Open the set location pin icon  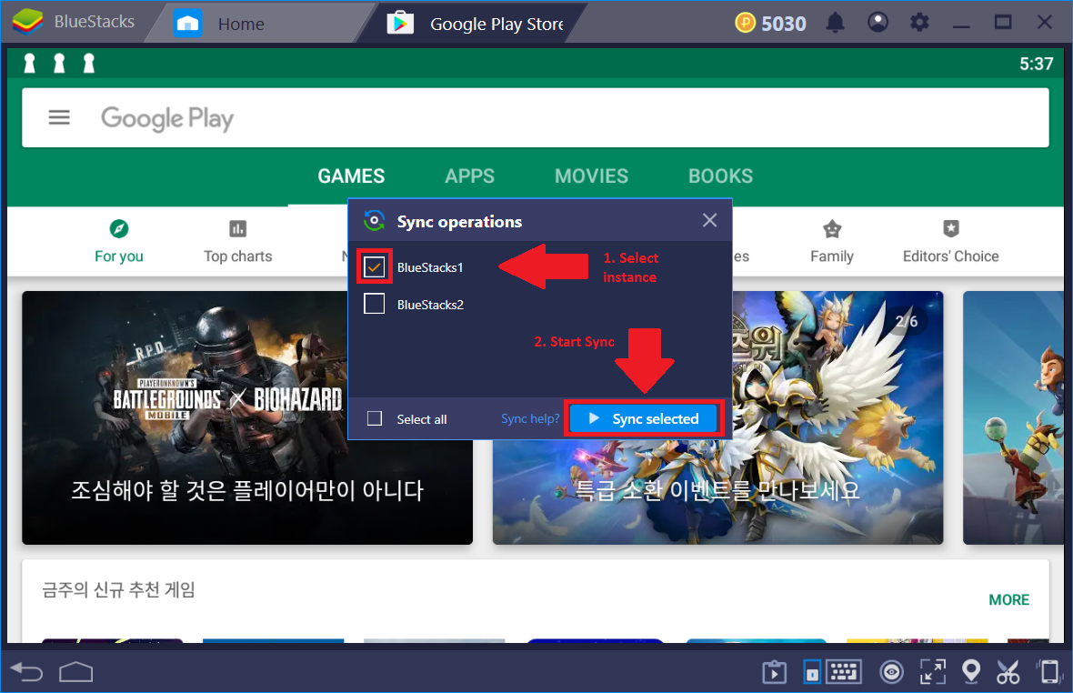pos(971,672)
